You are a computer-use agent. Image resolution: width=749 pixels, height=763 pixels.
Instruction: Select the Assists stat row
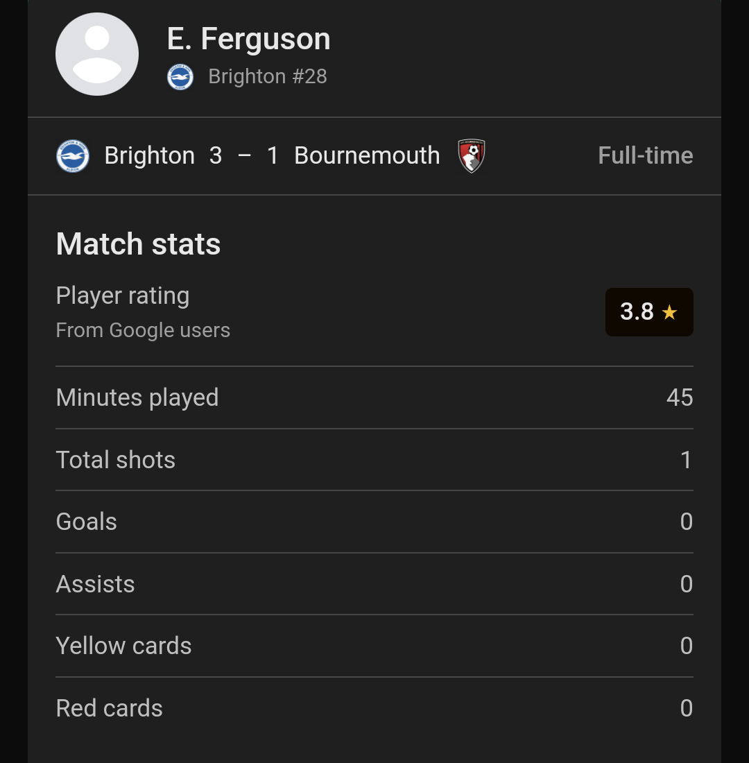374,584
